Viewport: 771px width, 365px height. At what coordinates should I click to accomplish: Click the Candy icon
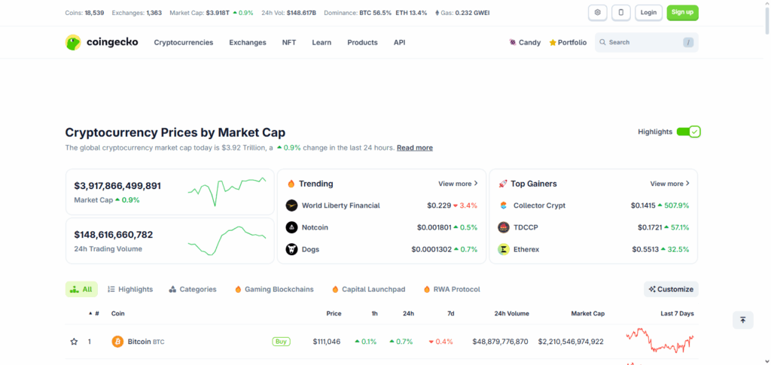pyautogui.click(x=513, y=43)
